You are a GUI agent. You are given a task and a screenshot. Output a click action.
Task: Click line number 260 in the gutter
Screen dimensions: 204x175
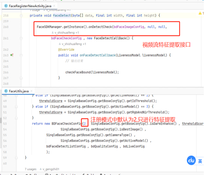pyautogui.click(x=6, y=27)
